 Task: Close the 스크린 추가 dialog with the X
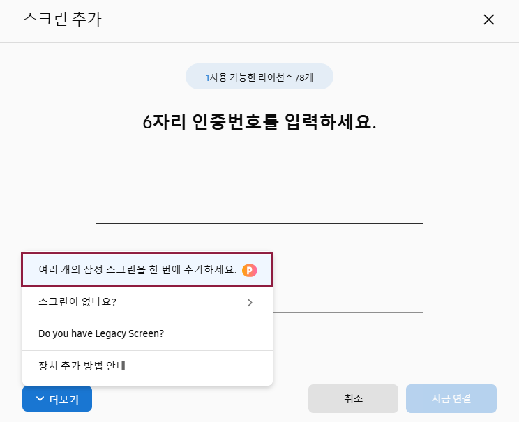(488, 20)
